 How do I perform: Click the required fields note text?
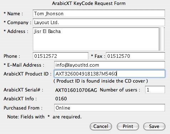44,117
